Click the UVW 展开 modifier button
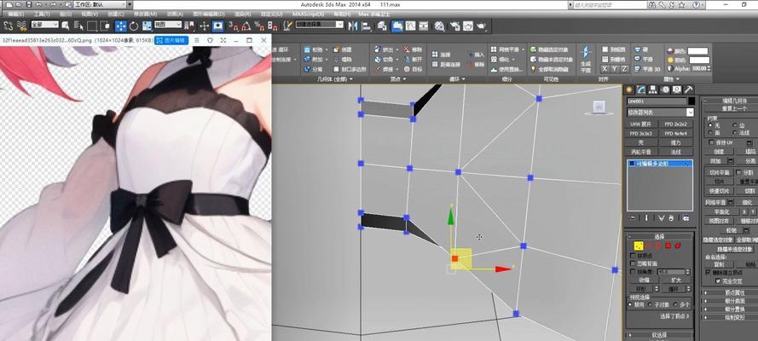This screenshot has width=758, height=341. 641,124
